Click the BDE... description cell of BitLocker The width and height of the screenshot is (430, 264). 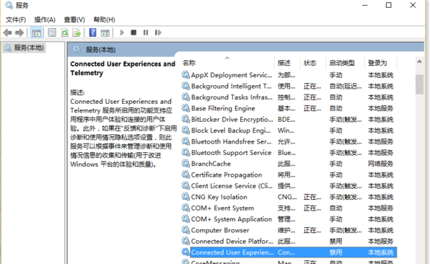pos(286,120)
